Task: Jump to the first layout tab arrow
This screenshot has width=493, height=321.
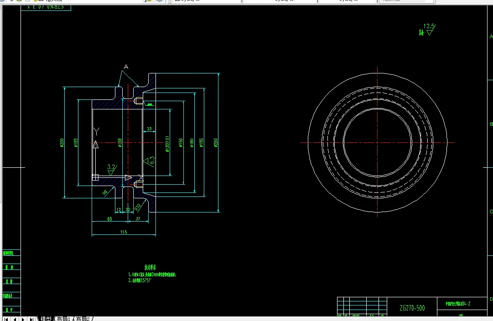Action: [6, 319]
